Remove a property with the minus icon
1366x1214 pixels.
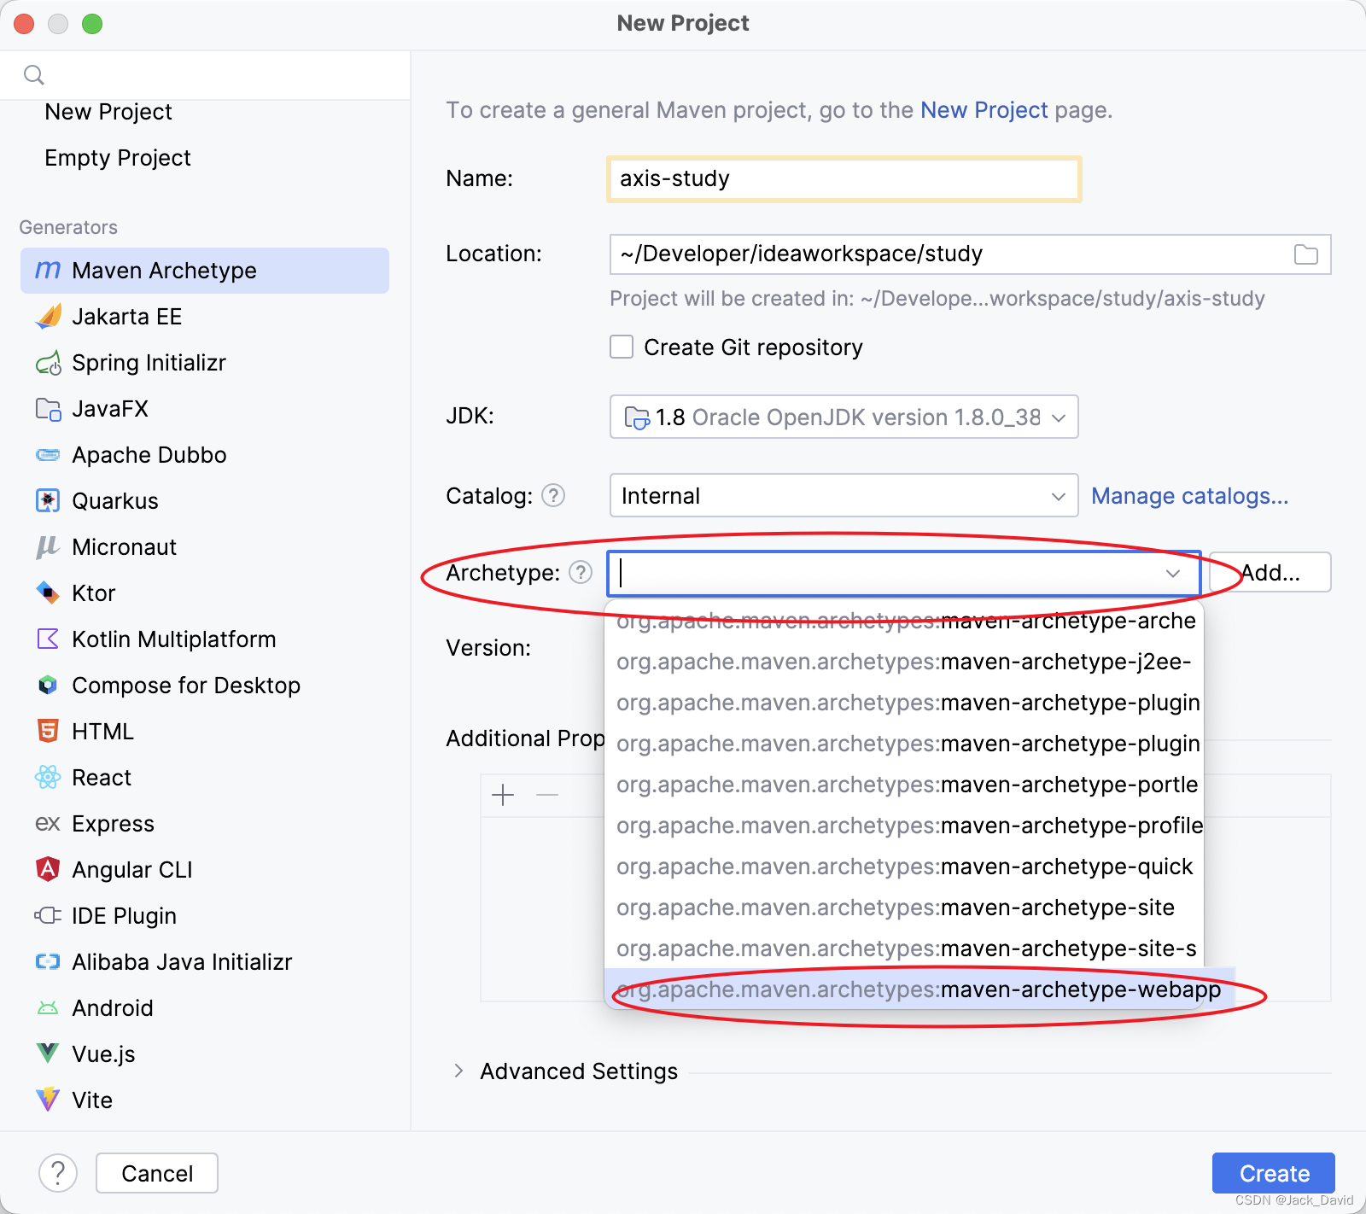[x=547, y=795]
